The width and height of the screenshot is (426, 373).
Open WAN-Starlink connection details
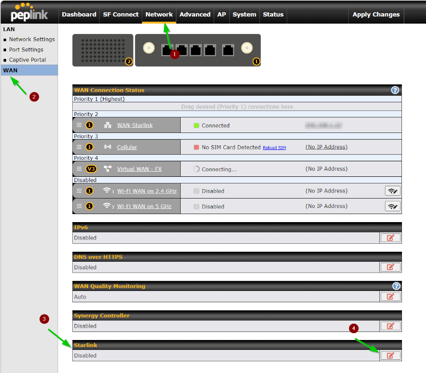coord(135,125)
